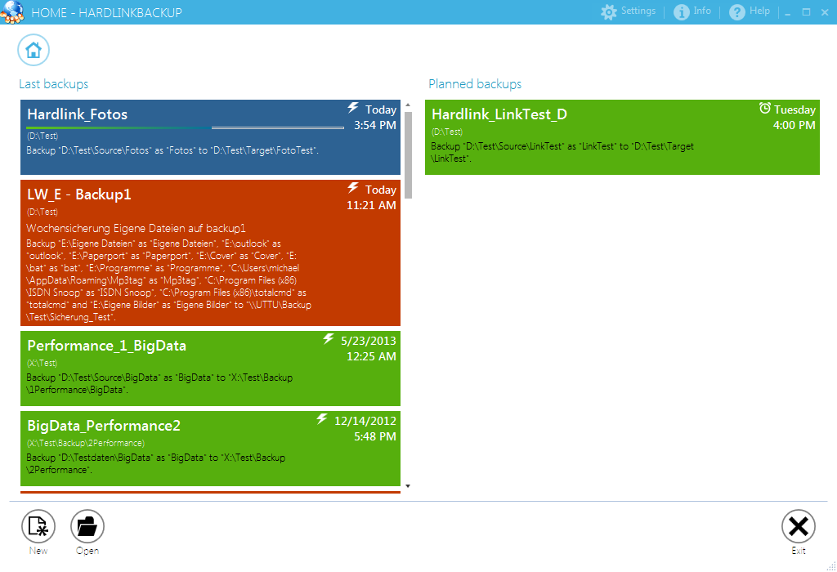This screenshot has width=837, height=572.
Task: Create a new backup with New icon
Action: (x=38, y=527)
